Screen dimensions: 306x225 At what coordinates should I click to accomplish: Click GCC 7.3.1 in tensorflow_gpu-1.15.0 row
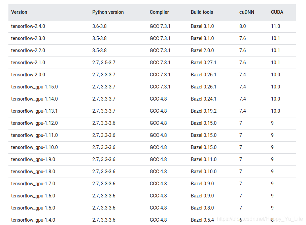pyautogui.click(x=160, y=86)
